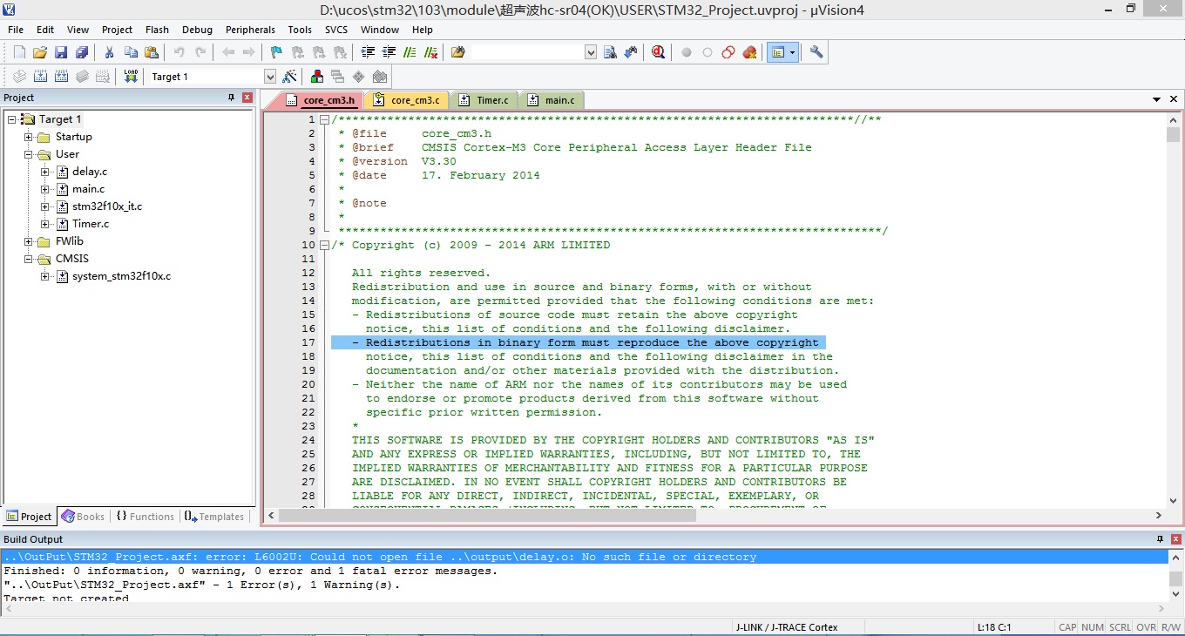Expand system_stm32f10x.c dependencies
This screenshot has height=636, width=1185.
click(45, 276)
